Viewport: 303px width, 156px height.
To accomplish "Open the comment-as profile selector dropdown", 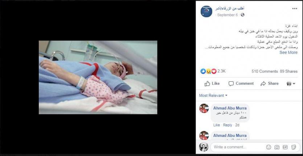I will 291,83.
